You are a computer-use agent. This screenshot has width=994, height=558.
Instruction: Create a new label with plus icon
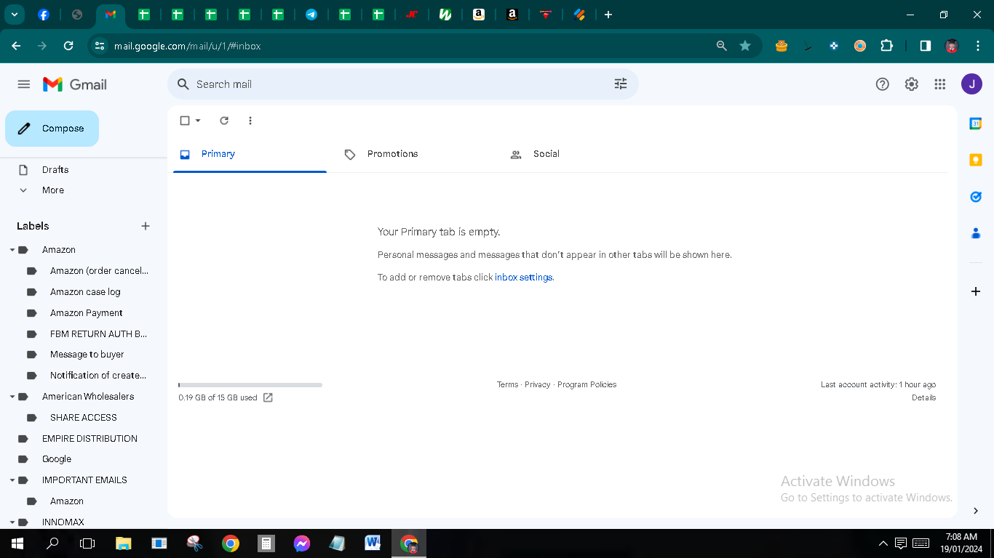[x=146, y=226]
